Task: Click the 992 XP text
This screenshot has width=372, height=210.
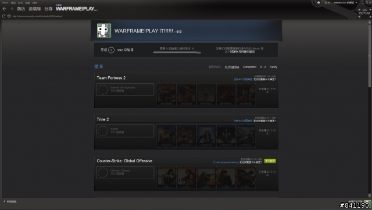Action: pyautogui.click(x=126, y=50)
